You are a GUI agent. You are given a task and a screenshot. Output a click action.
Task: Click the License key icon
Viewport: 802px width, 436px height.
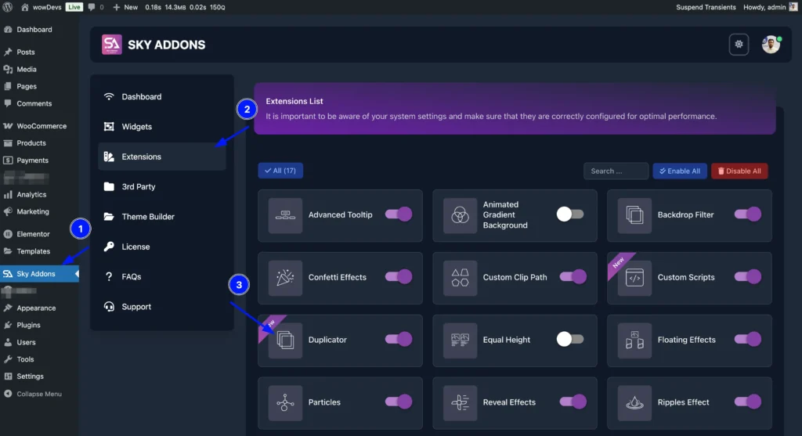(109, 247)
